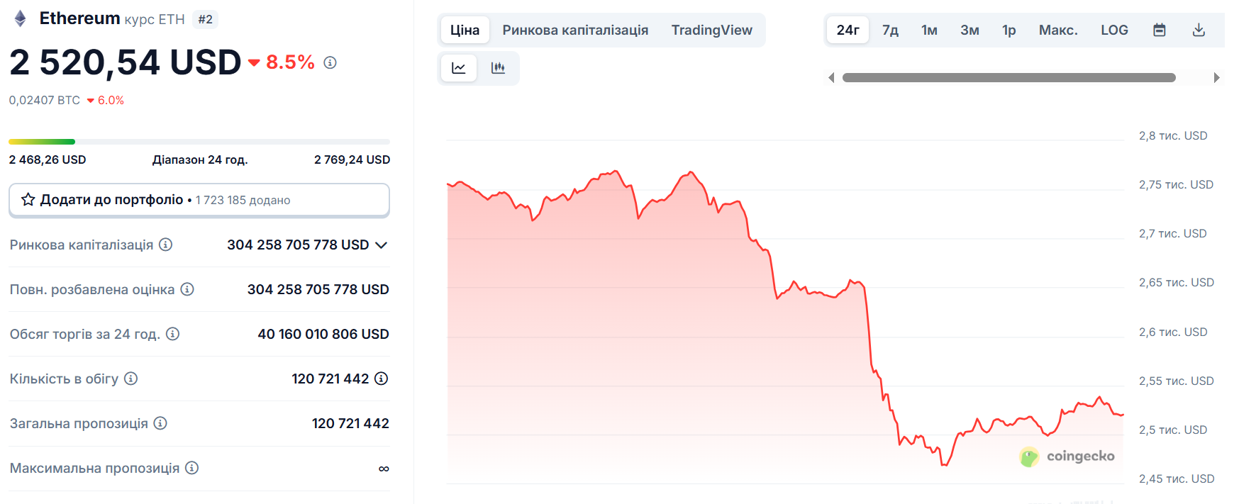Click info icon next to 8.5% change
The image size is (1239, 504).
pyautogui.click(x=330, y=62)
